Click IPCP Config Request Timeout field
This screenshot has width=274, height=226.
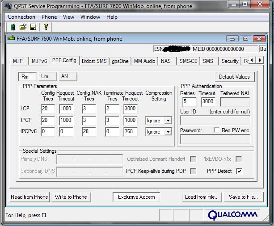pyautogui.click(x=66, y=120)
